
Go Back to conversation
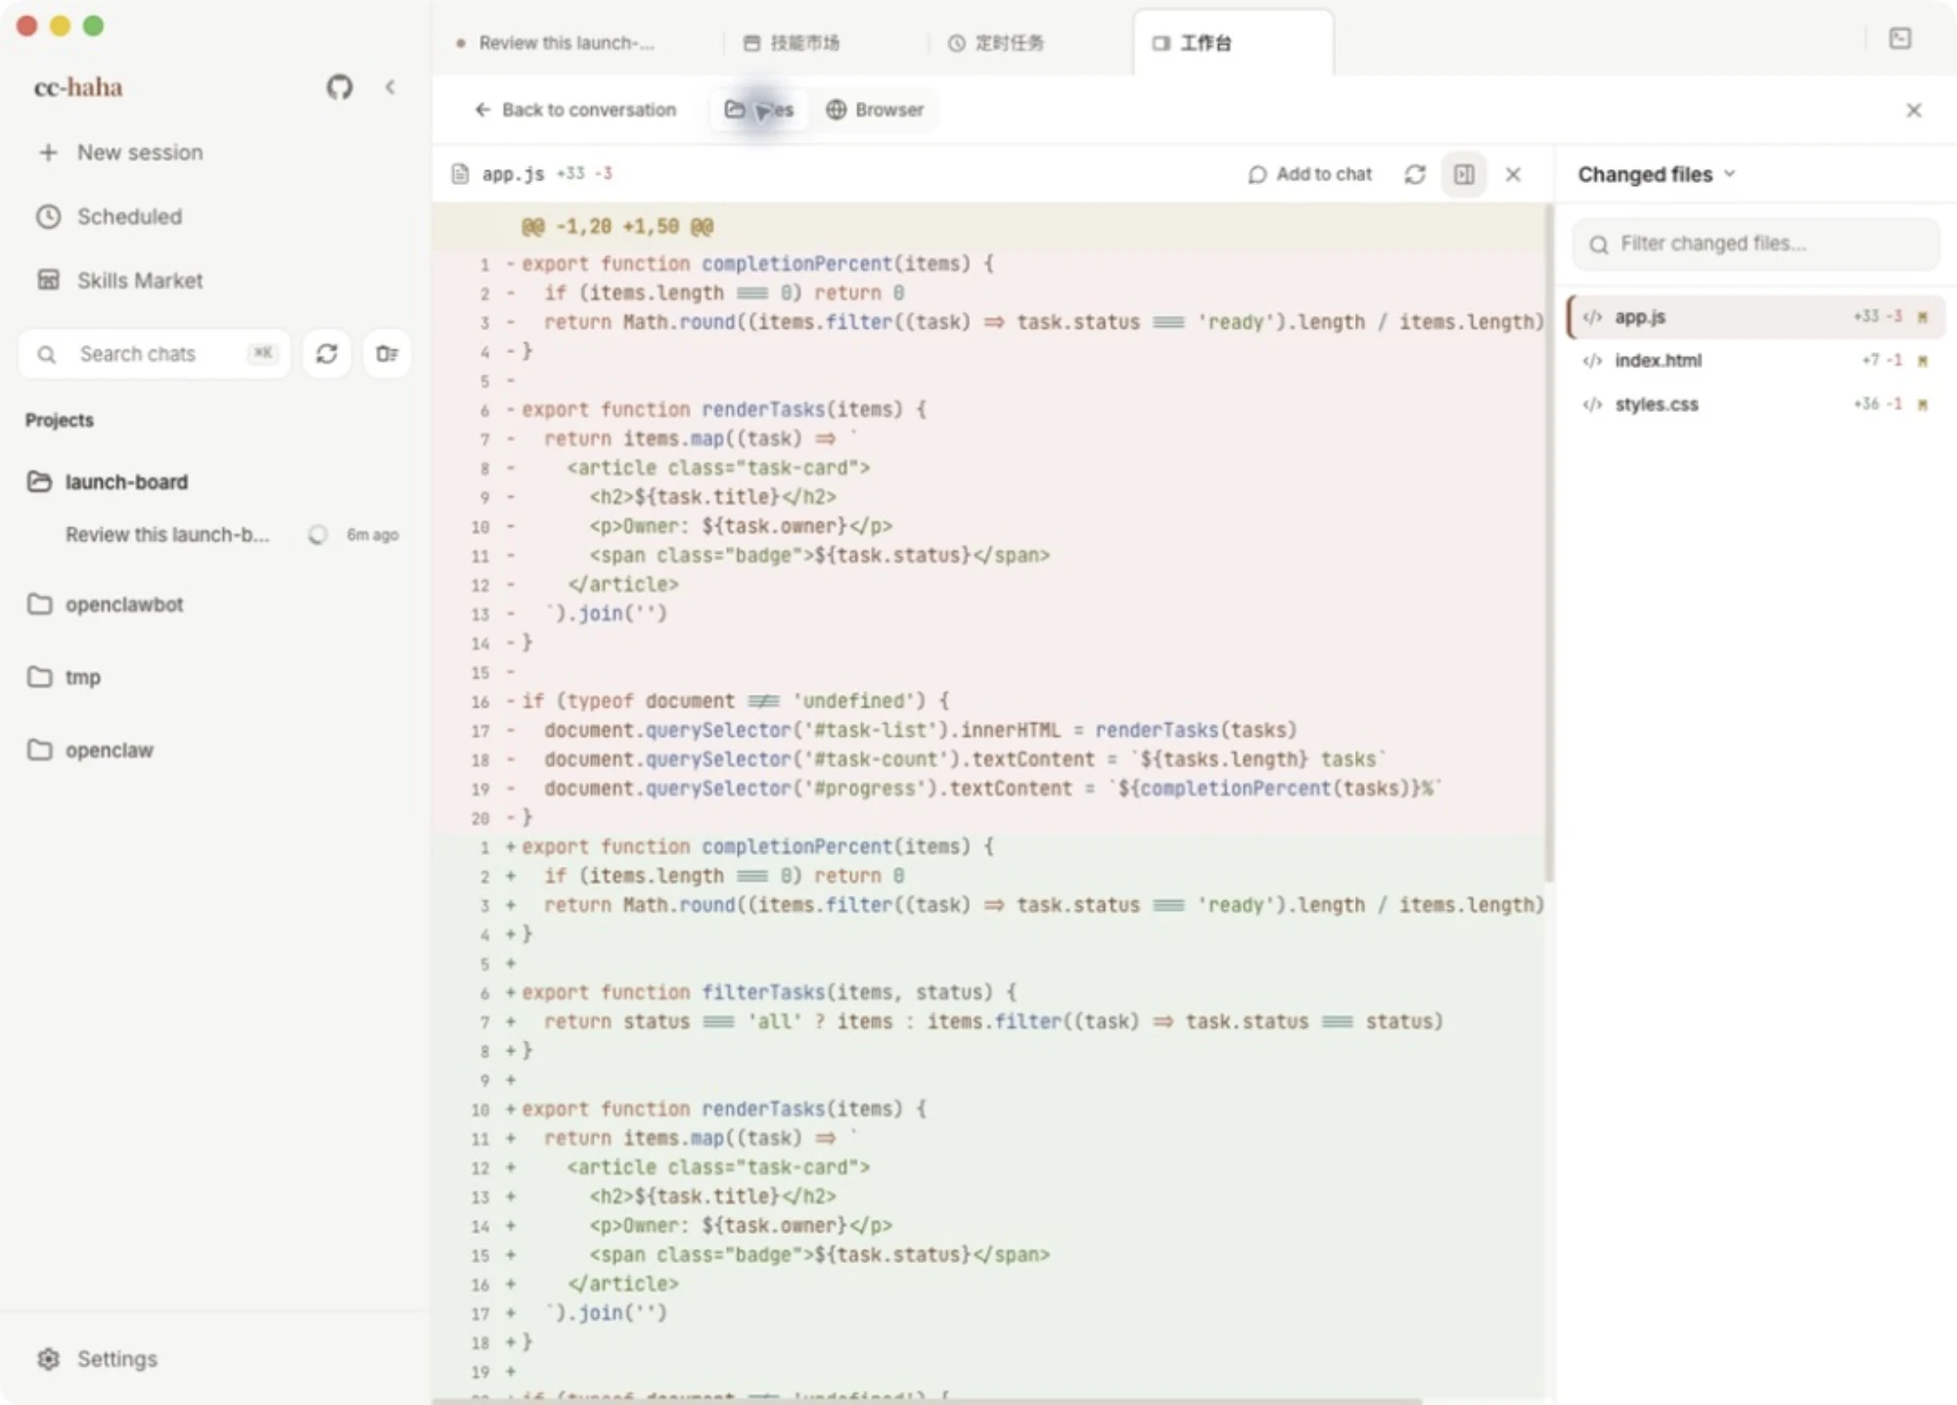coord(575,110)
